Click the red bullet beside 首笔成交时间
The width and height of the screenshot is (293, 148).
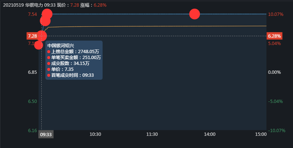pos(48,75)
